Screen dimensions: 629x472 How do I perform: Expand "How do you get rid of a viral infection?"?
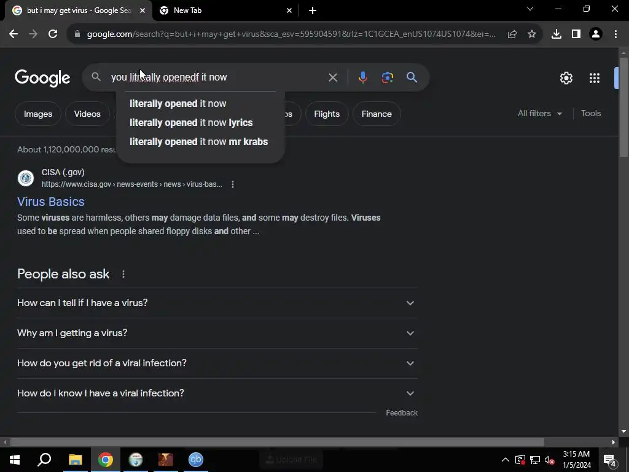click(217, 363)
